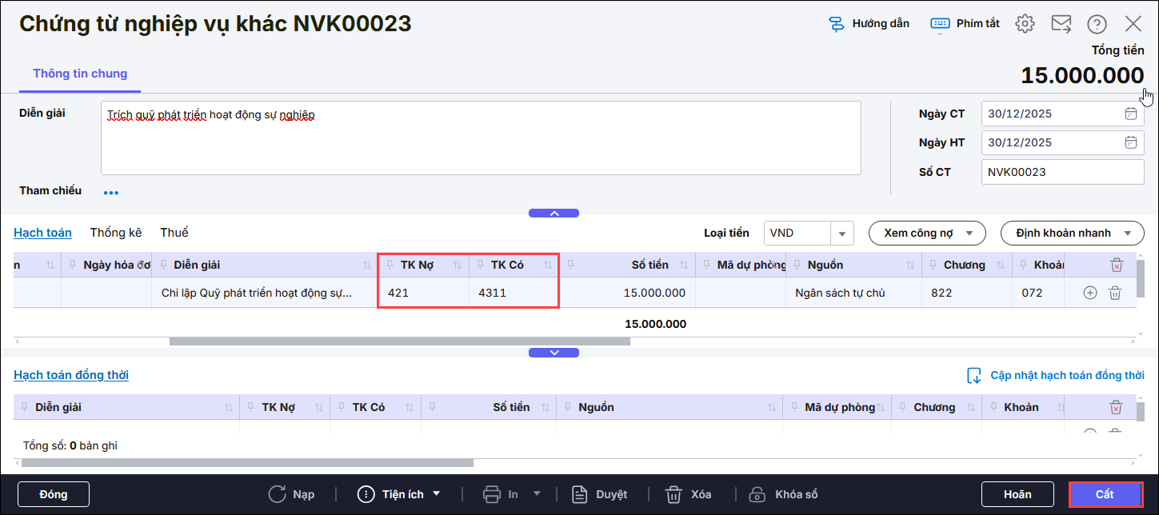Open the Định khoản nhanh dropdown
The image size is (1159, 515).
[1072, 234]
